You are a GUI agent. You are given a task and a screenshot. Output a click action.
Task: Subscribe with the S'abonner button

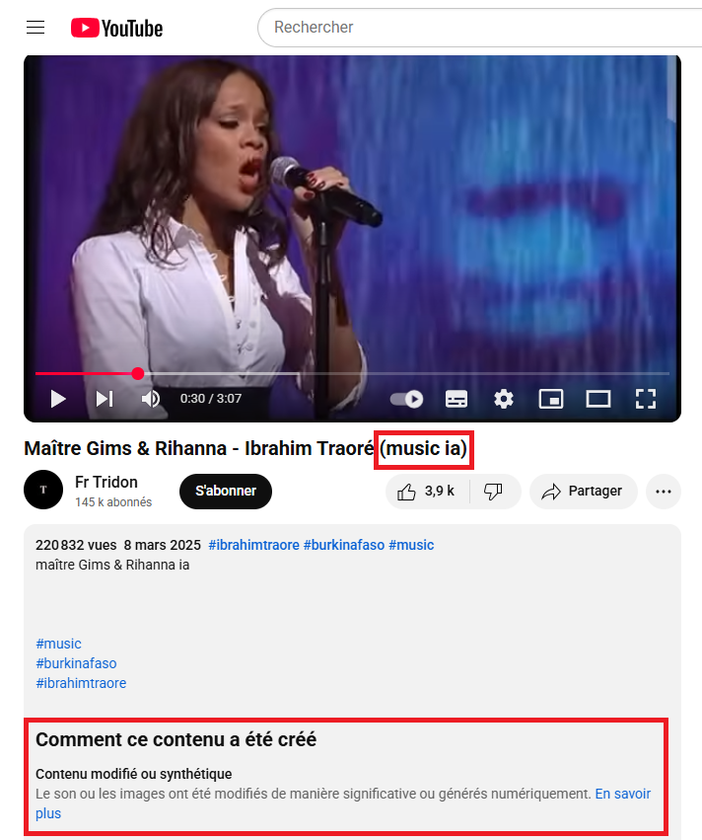click(x=226, y=492)
